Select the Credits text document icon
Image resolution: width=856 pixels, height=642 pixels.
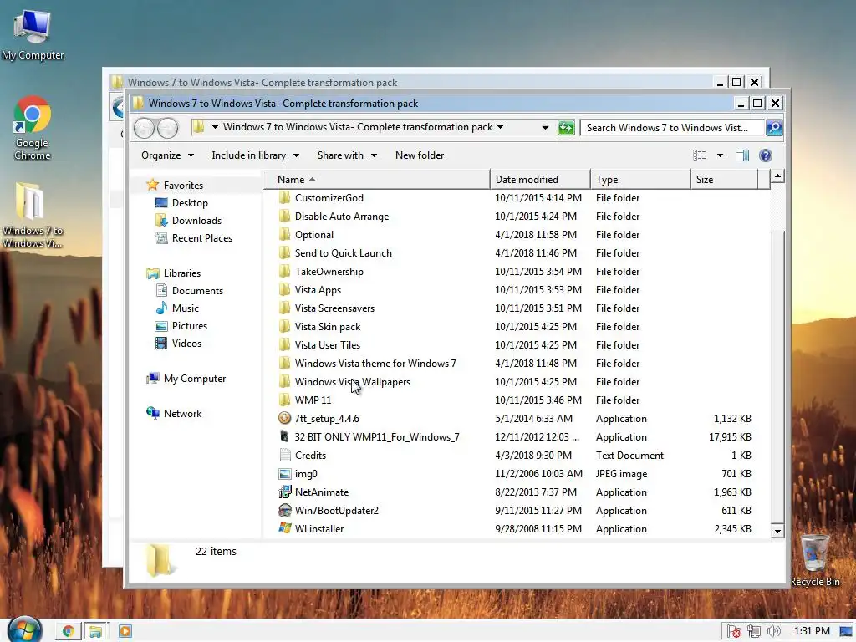tap(284, 456)
